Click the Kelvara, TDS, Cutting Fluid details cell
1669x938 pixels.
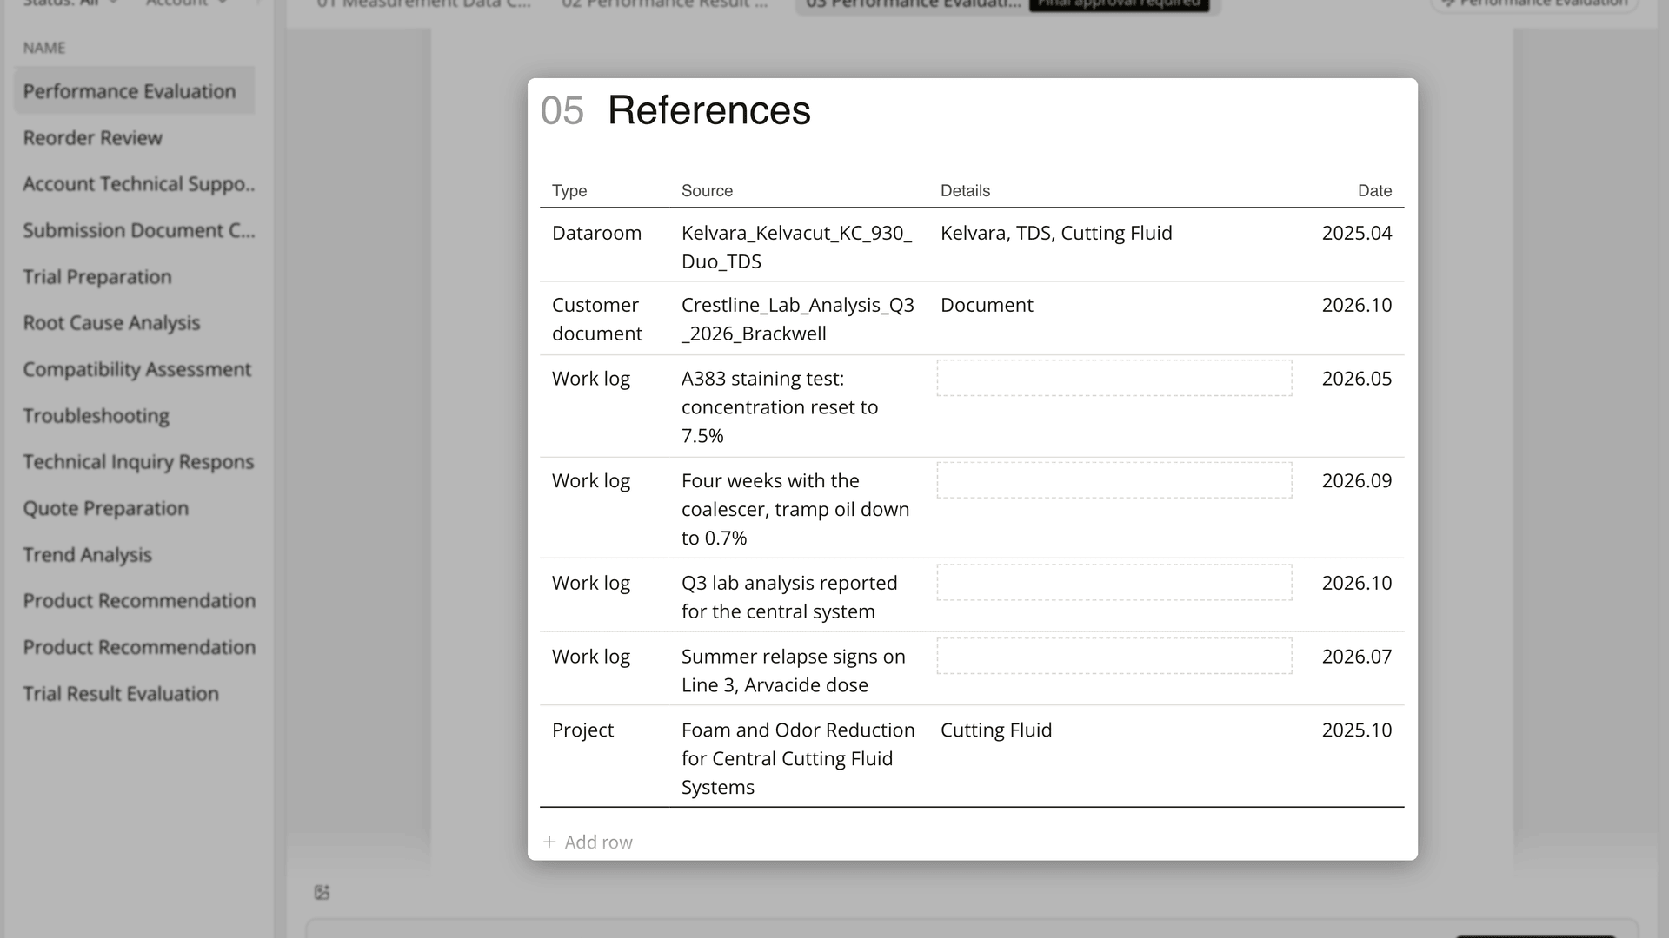1056,233
